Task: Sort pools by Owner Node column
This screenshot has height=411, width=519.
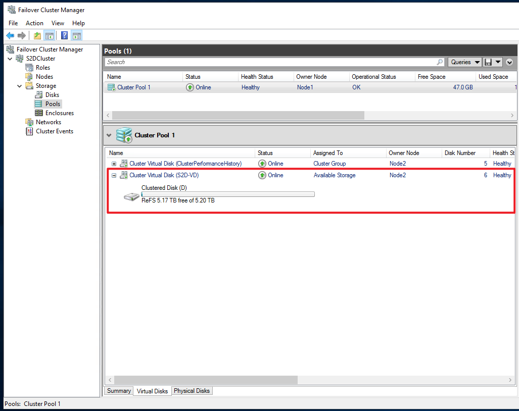Action: [321, 77]
